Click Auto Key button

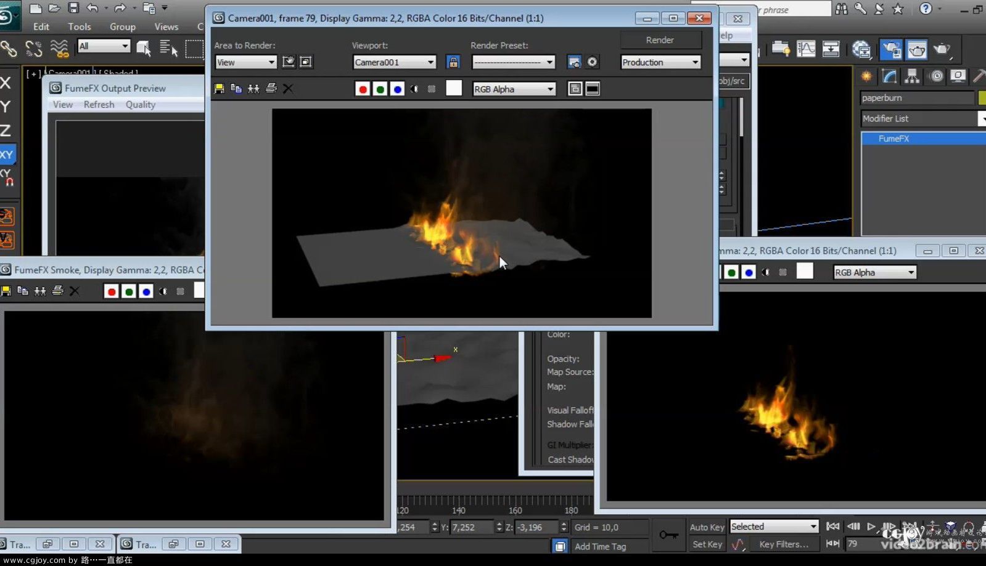(x=707, y=527)
